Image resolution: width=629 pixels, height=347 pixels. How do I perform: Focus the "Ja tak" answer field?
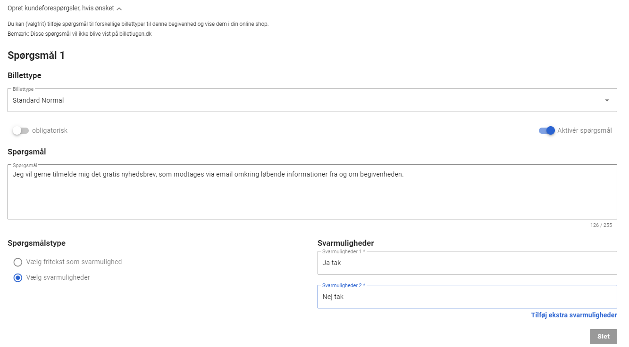pyautogui.click(x=467, y=263)
